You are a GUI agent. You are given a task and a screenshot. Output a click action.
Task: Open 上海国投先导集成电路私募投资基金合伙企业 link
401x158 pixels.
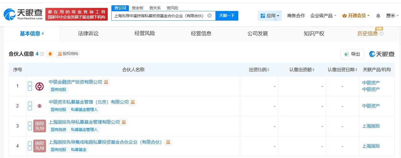105,142
